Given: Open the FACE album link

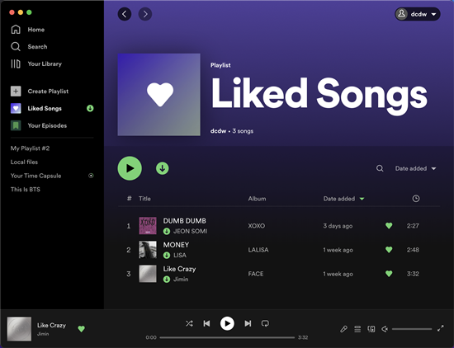Looking at the screenshot, I should point(256,274).
